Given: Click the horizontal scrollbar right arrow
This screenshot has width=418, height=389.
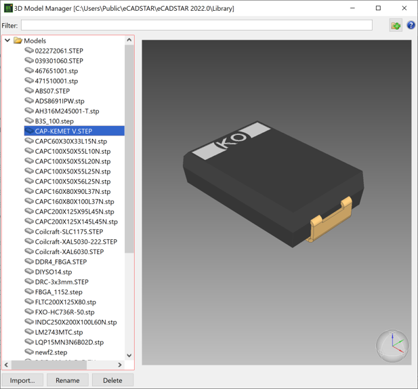Looking at the screenshot, I should [120, 365].
